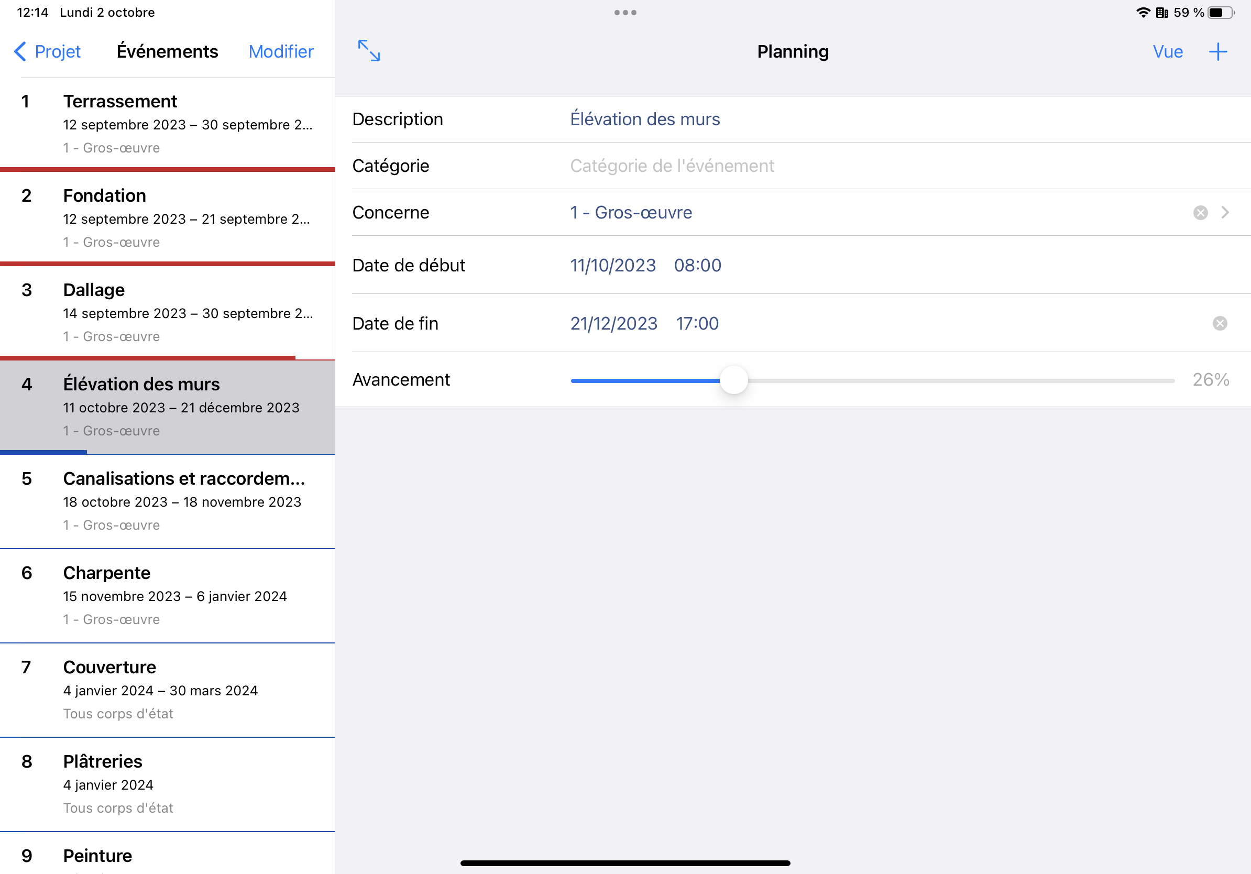The image size is (1251, 874).
Task: Select the Charpente event
Action: coord(167,595)
